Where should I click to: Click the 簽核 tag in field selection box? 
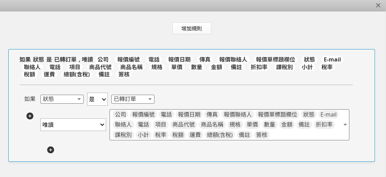(262, 135)
